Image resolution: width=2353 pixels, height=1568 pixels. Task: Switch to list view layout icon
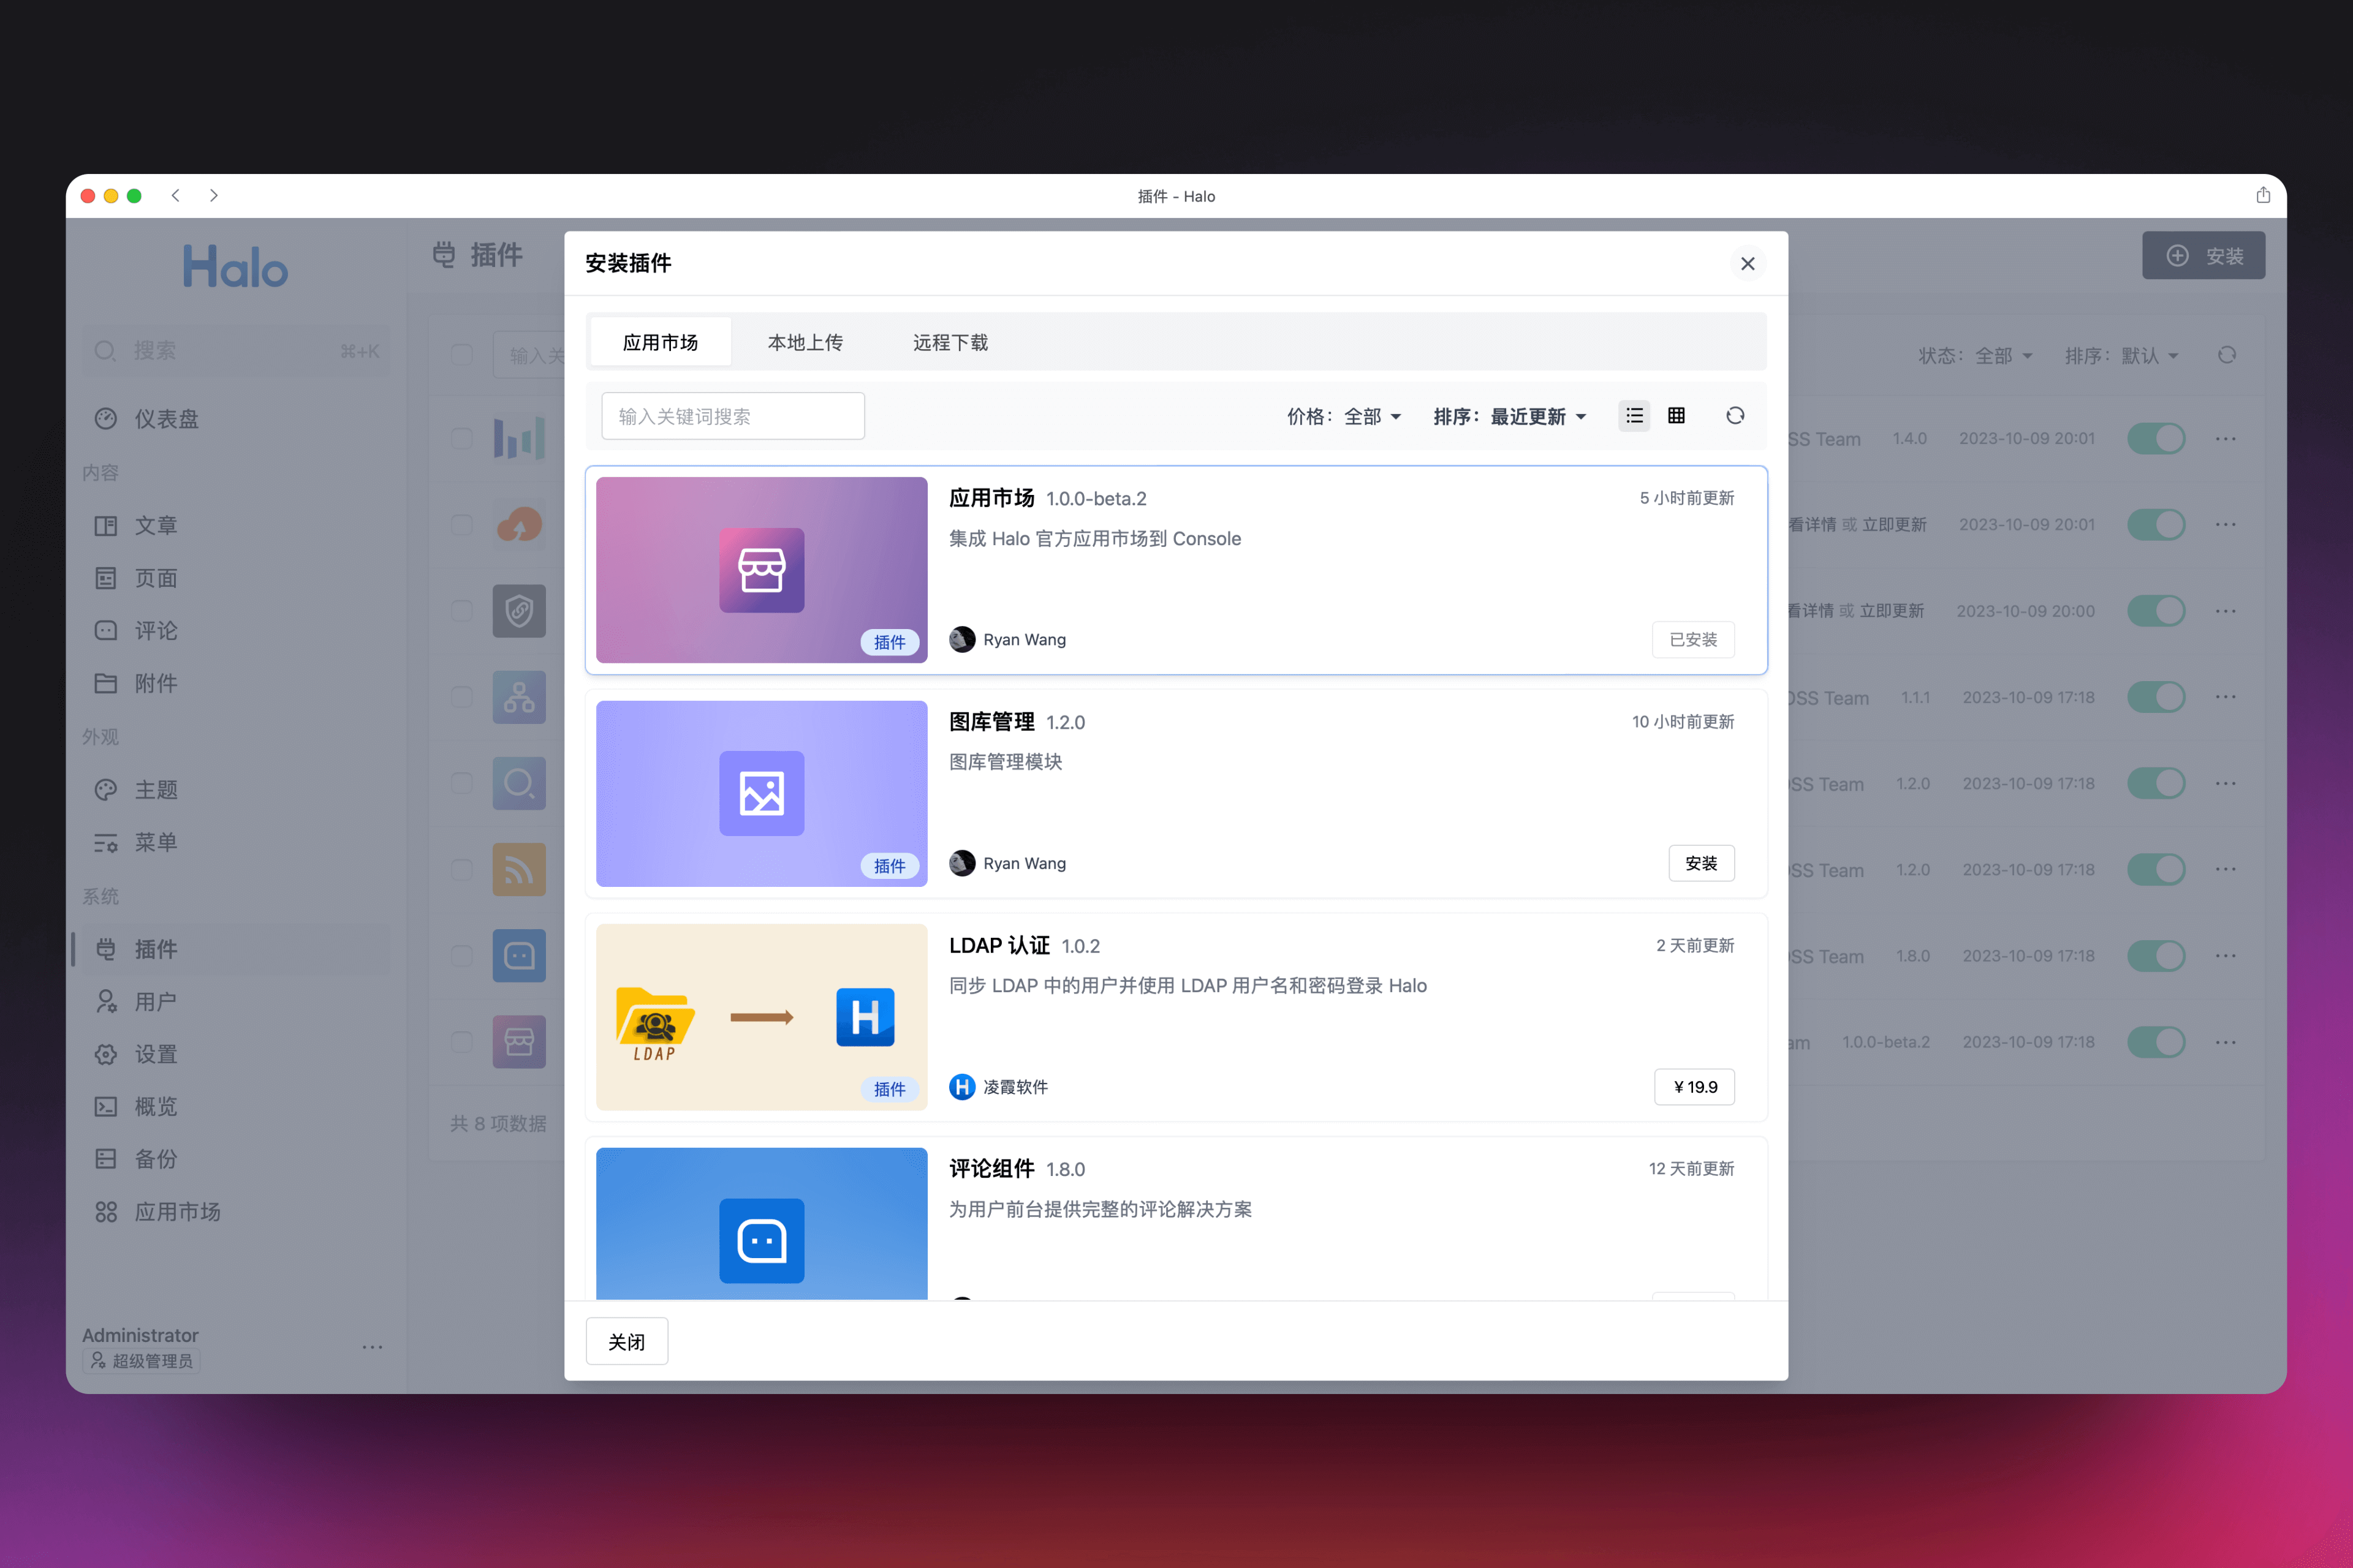pos(1634,416)
